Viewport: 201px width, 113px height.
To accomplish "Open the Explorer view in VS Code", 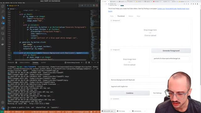I will click(x=3, y=6).
